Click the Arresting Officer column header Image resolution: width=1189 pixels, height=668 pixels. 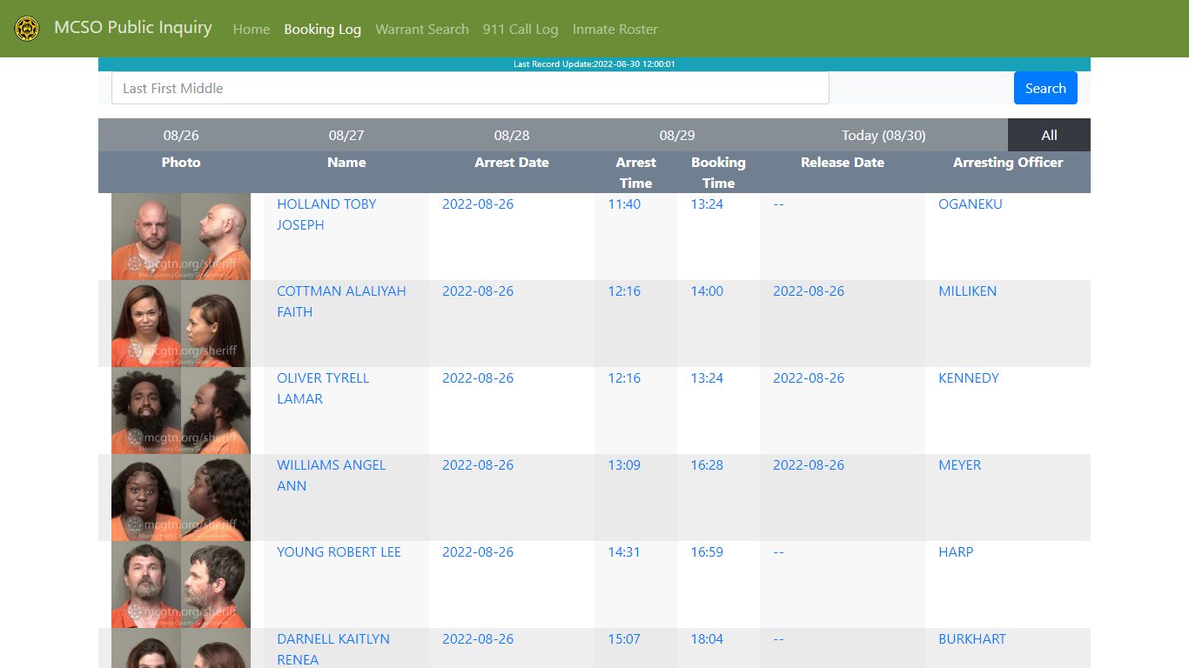(1008, 162)
